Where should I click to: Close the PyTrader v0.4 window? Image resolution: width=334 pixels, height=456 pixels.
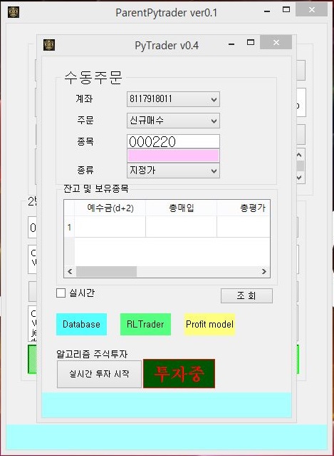[x=276, y=42]
